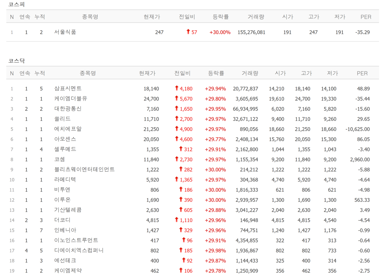Viewport: 381px width, 278px height.
Task: Open the 더코디 stock link
Action: [63, 220]
